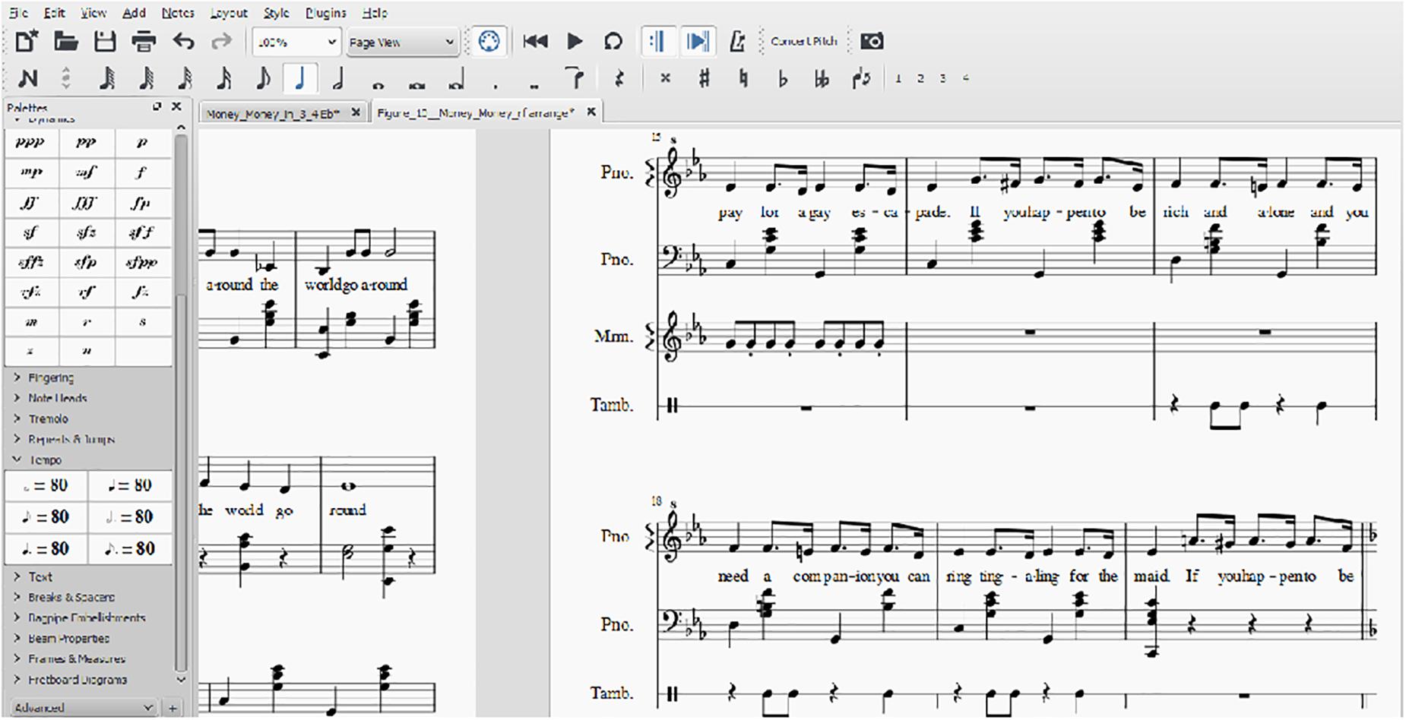Select the quarter note duration
Viewport: 1406px width, 720px height.
point(299,78)
